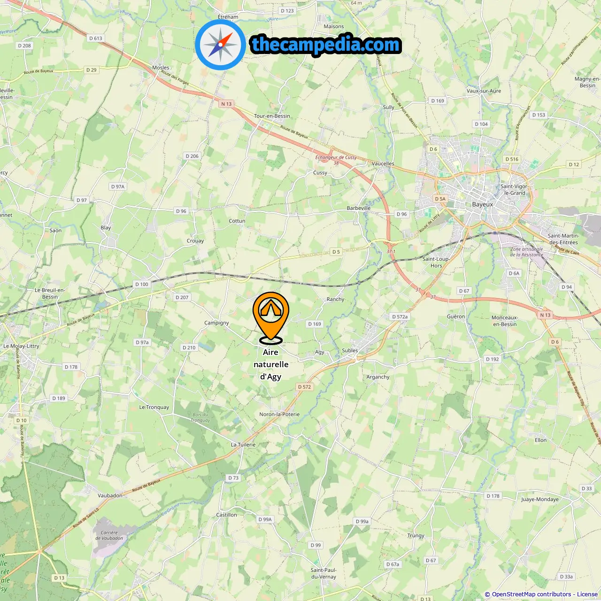Click the N 13 road shield near Mosles
Image resolution: width=601 pixels, height=601 pixels.
226,104
